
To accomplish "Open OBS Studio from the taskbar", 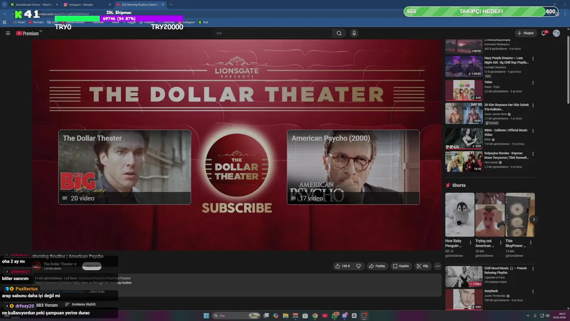I will point(364,316).
